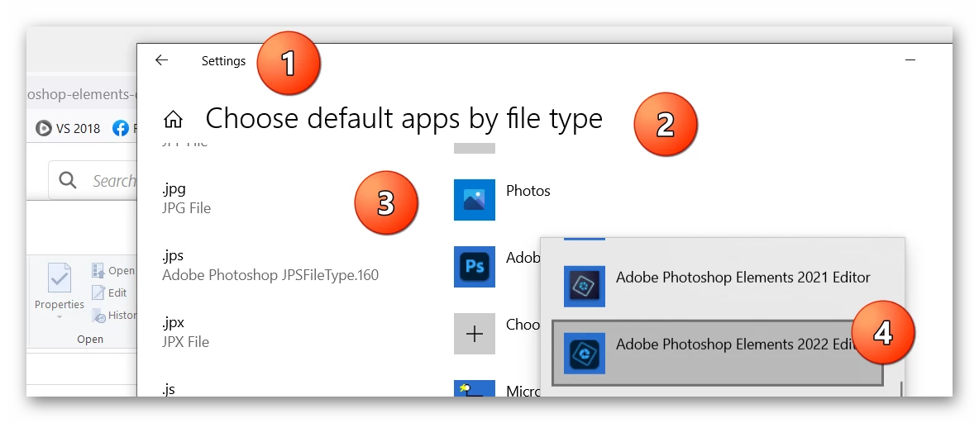This screenshot has height=423, width=979.
Task: Minimize the Settings window
Action: [910, 59]
